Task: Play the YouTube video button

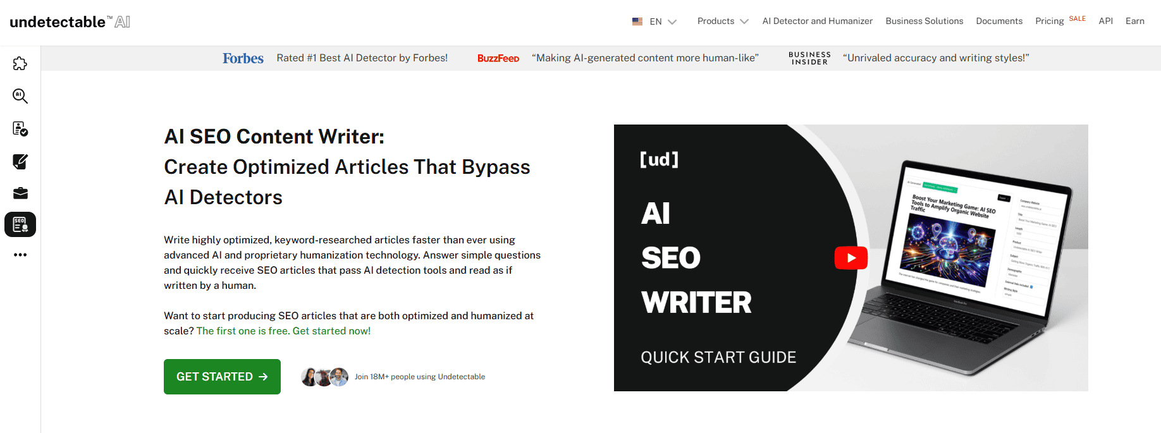Action: pyautogui.click(x=851, y=258)
